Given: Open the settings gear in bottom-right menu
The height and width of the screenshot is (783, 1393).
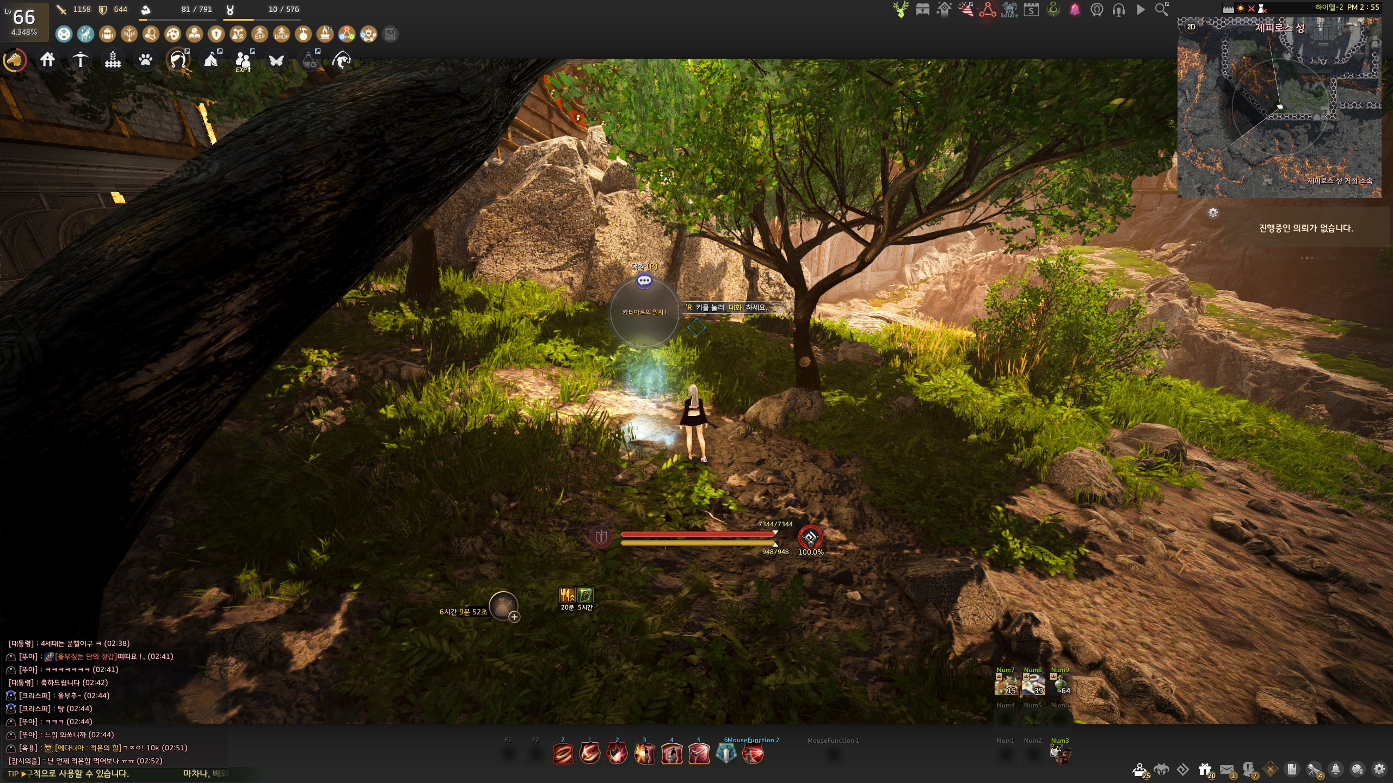Looking at the screenshot, I should point(1379,769).
